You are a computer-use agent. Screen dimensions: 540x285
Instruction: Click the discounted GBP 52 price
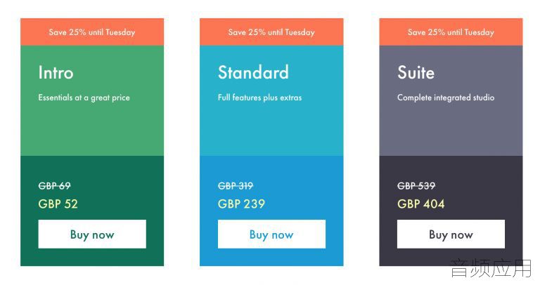tap(58, 204)
